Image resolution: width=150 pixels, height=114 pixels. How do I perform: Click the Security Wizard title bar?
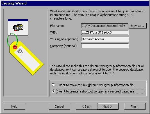click(75, 3)
